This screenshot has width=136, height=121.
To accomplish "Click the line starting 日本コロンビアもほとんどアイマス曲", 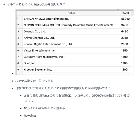I will point(63,88).
